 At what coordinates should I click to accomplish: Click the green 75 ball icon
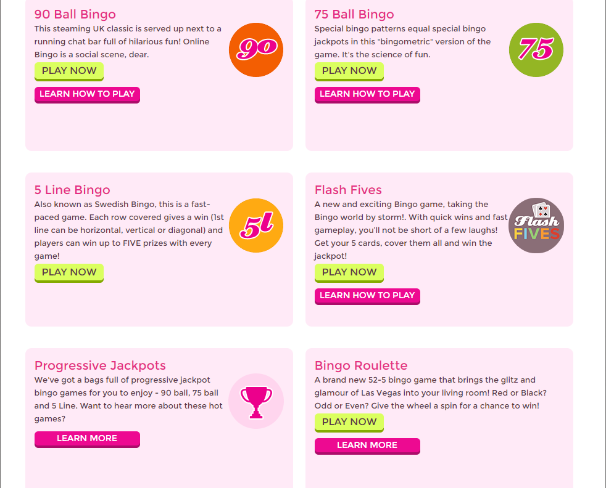[x=536, y=50]
